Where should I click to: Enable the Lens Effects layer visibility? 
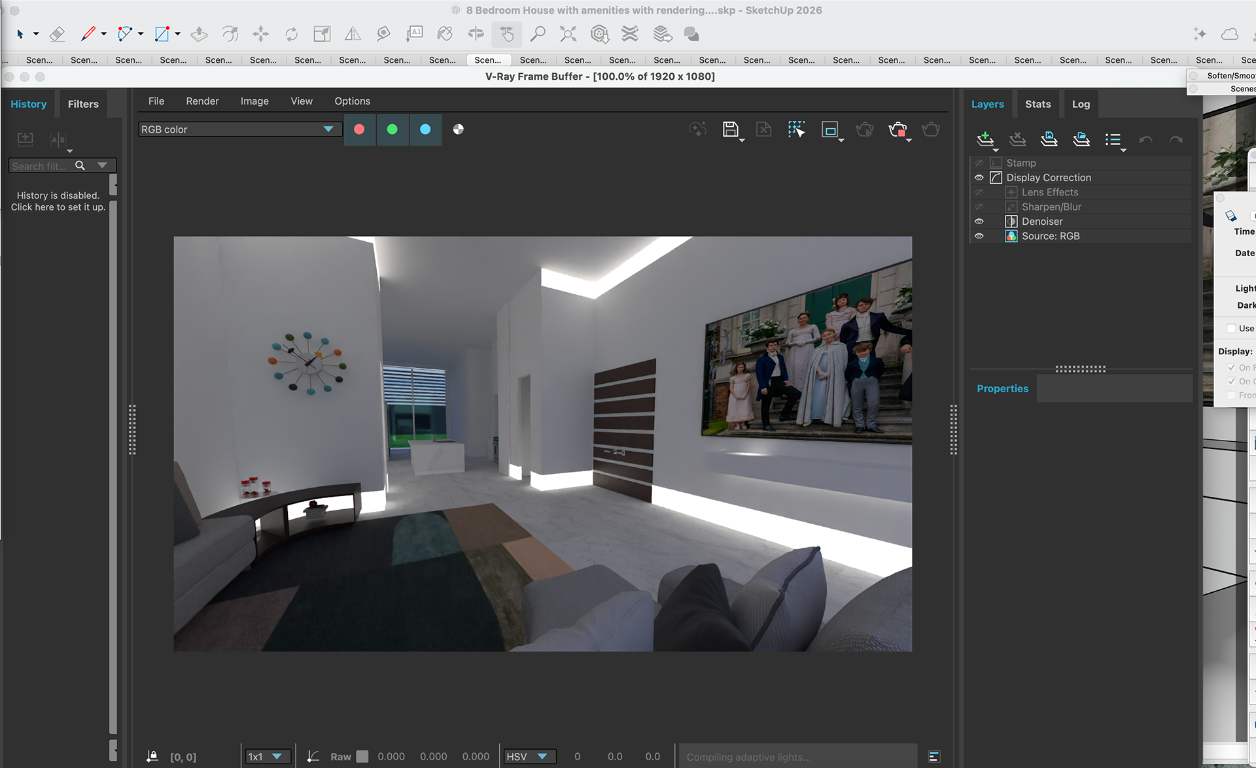[x=979, y=192]
